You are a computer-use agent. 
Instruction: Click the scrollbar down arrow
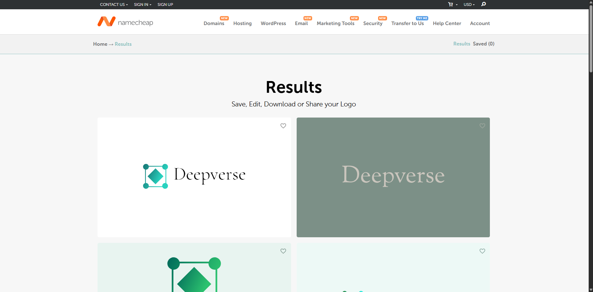(590, 290)
